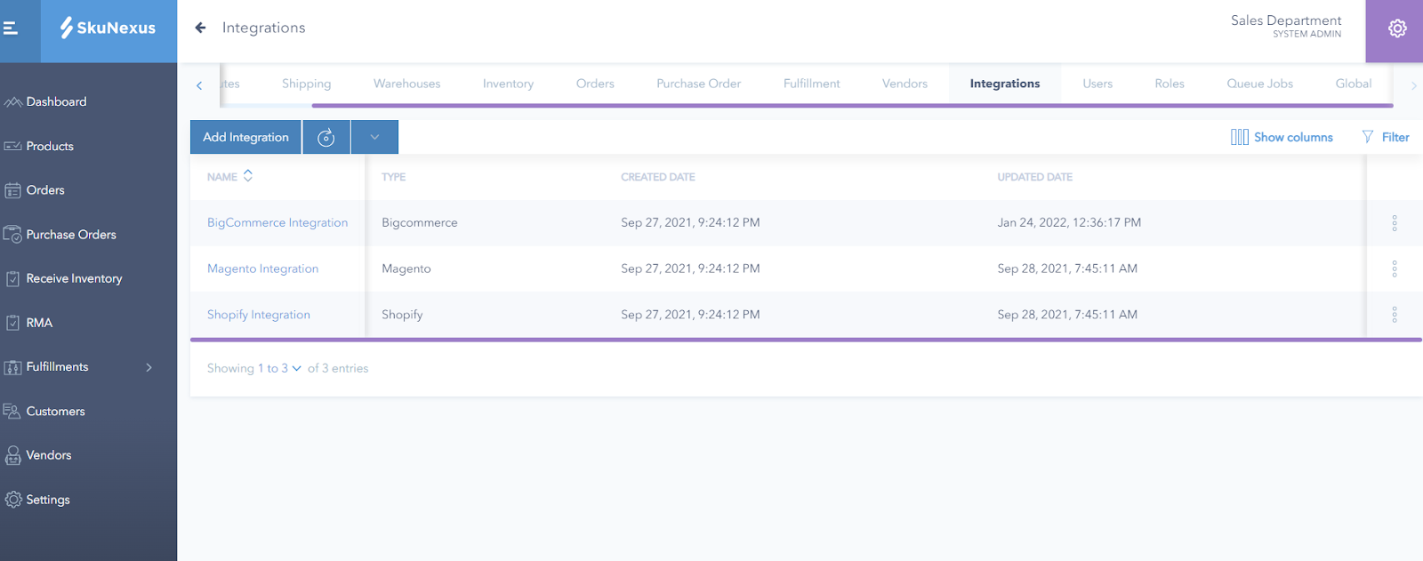Switch to the Vendors tab
The image size is (1423, 561).
(904, 84)
